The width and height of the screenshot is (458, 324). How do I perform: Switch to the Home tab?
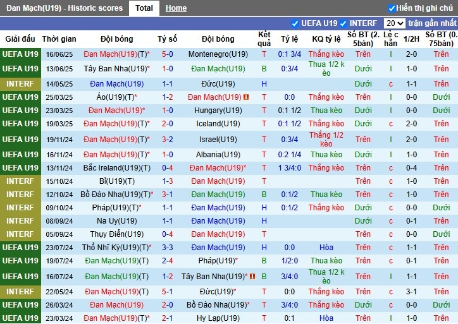tap(176, 8)
